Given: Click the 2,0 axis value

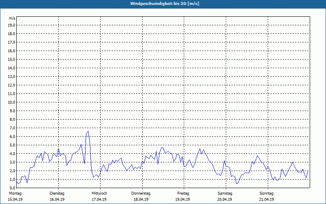Looking at the screenshot, I should click(x=13, y=171).
